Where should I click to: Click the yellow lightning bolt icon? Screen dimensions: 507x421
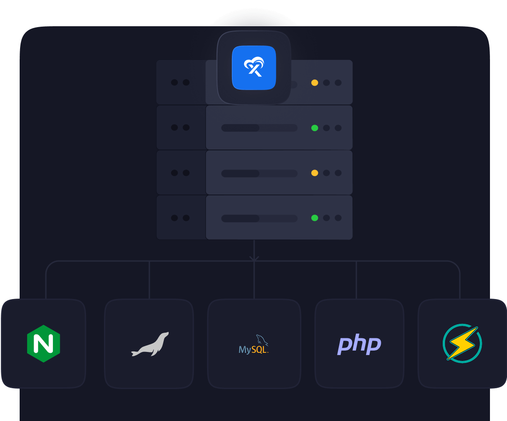coord(462,344)
